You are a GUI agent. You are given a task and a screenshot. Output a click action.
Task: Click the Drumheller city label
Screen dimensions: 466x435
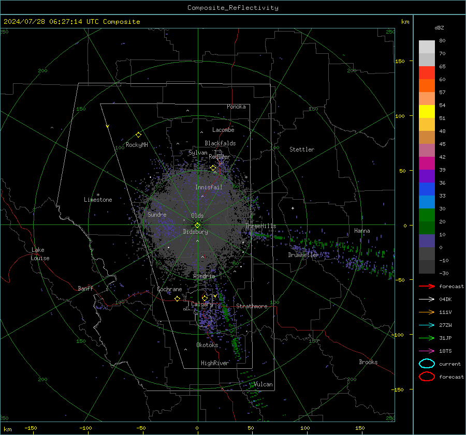[304, 255]
